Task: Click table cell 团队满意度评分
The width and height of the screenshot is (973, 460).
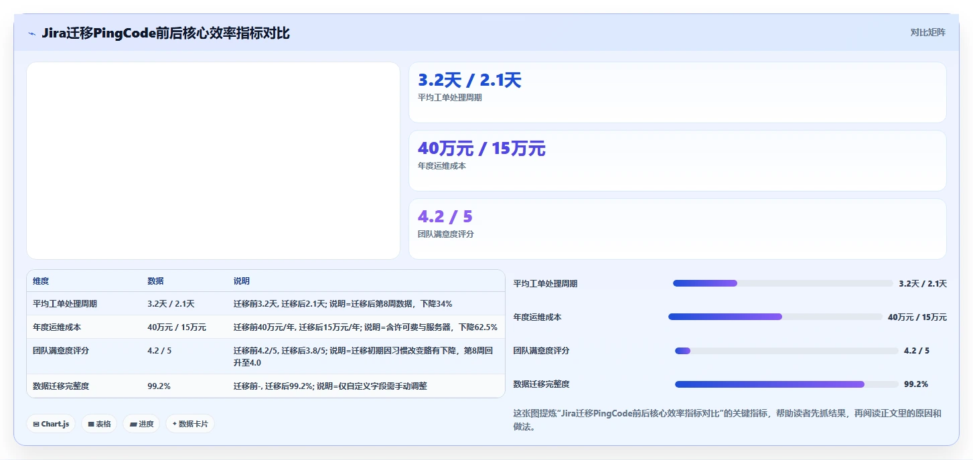Action: pos(61,350)
